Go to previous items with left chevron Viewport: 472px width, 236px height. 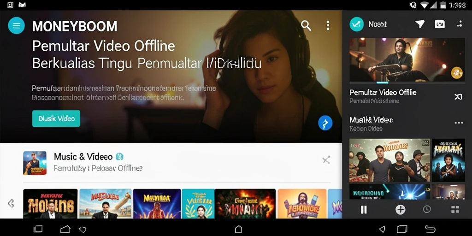[x=11, y=203]
